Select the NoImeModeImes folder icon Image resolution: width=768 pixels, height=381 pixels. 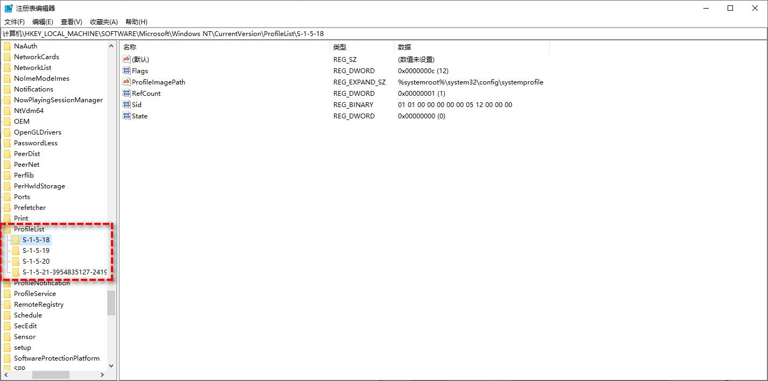7,79
